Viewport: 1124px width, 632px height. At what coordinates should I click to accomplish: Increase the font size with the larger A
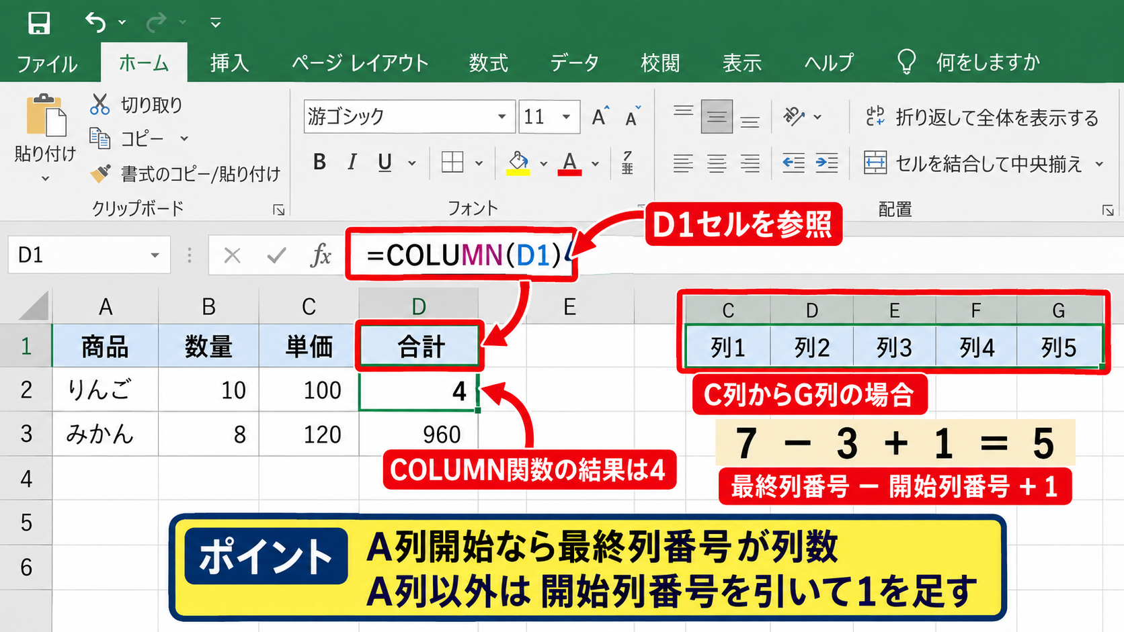600,116
